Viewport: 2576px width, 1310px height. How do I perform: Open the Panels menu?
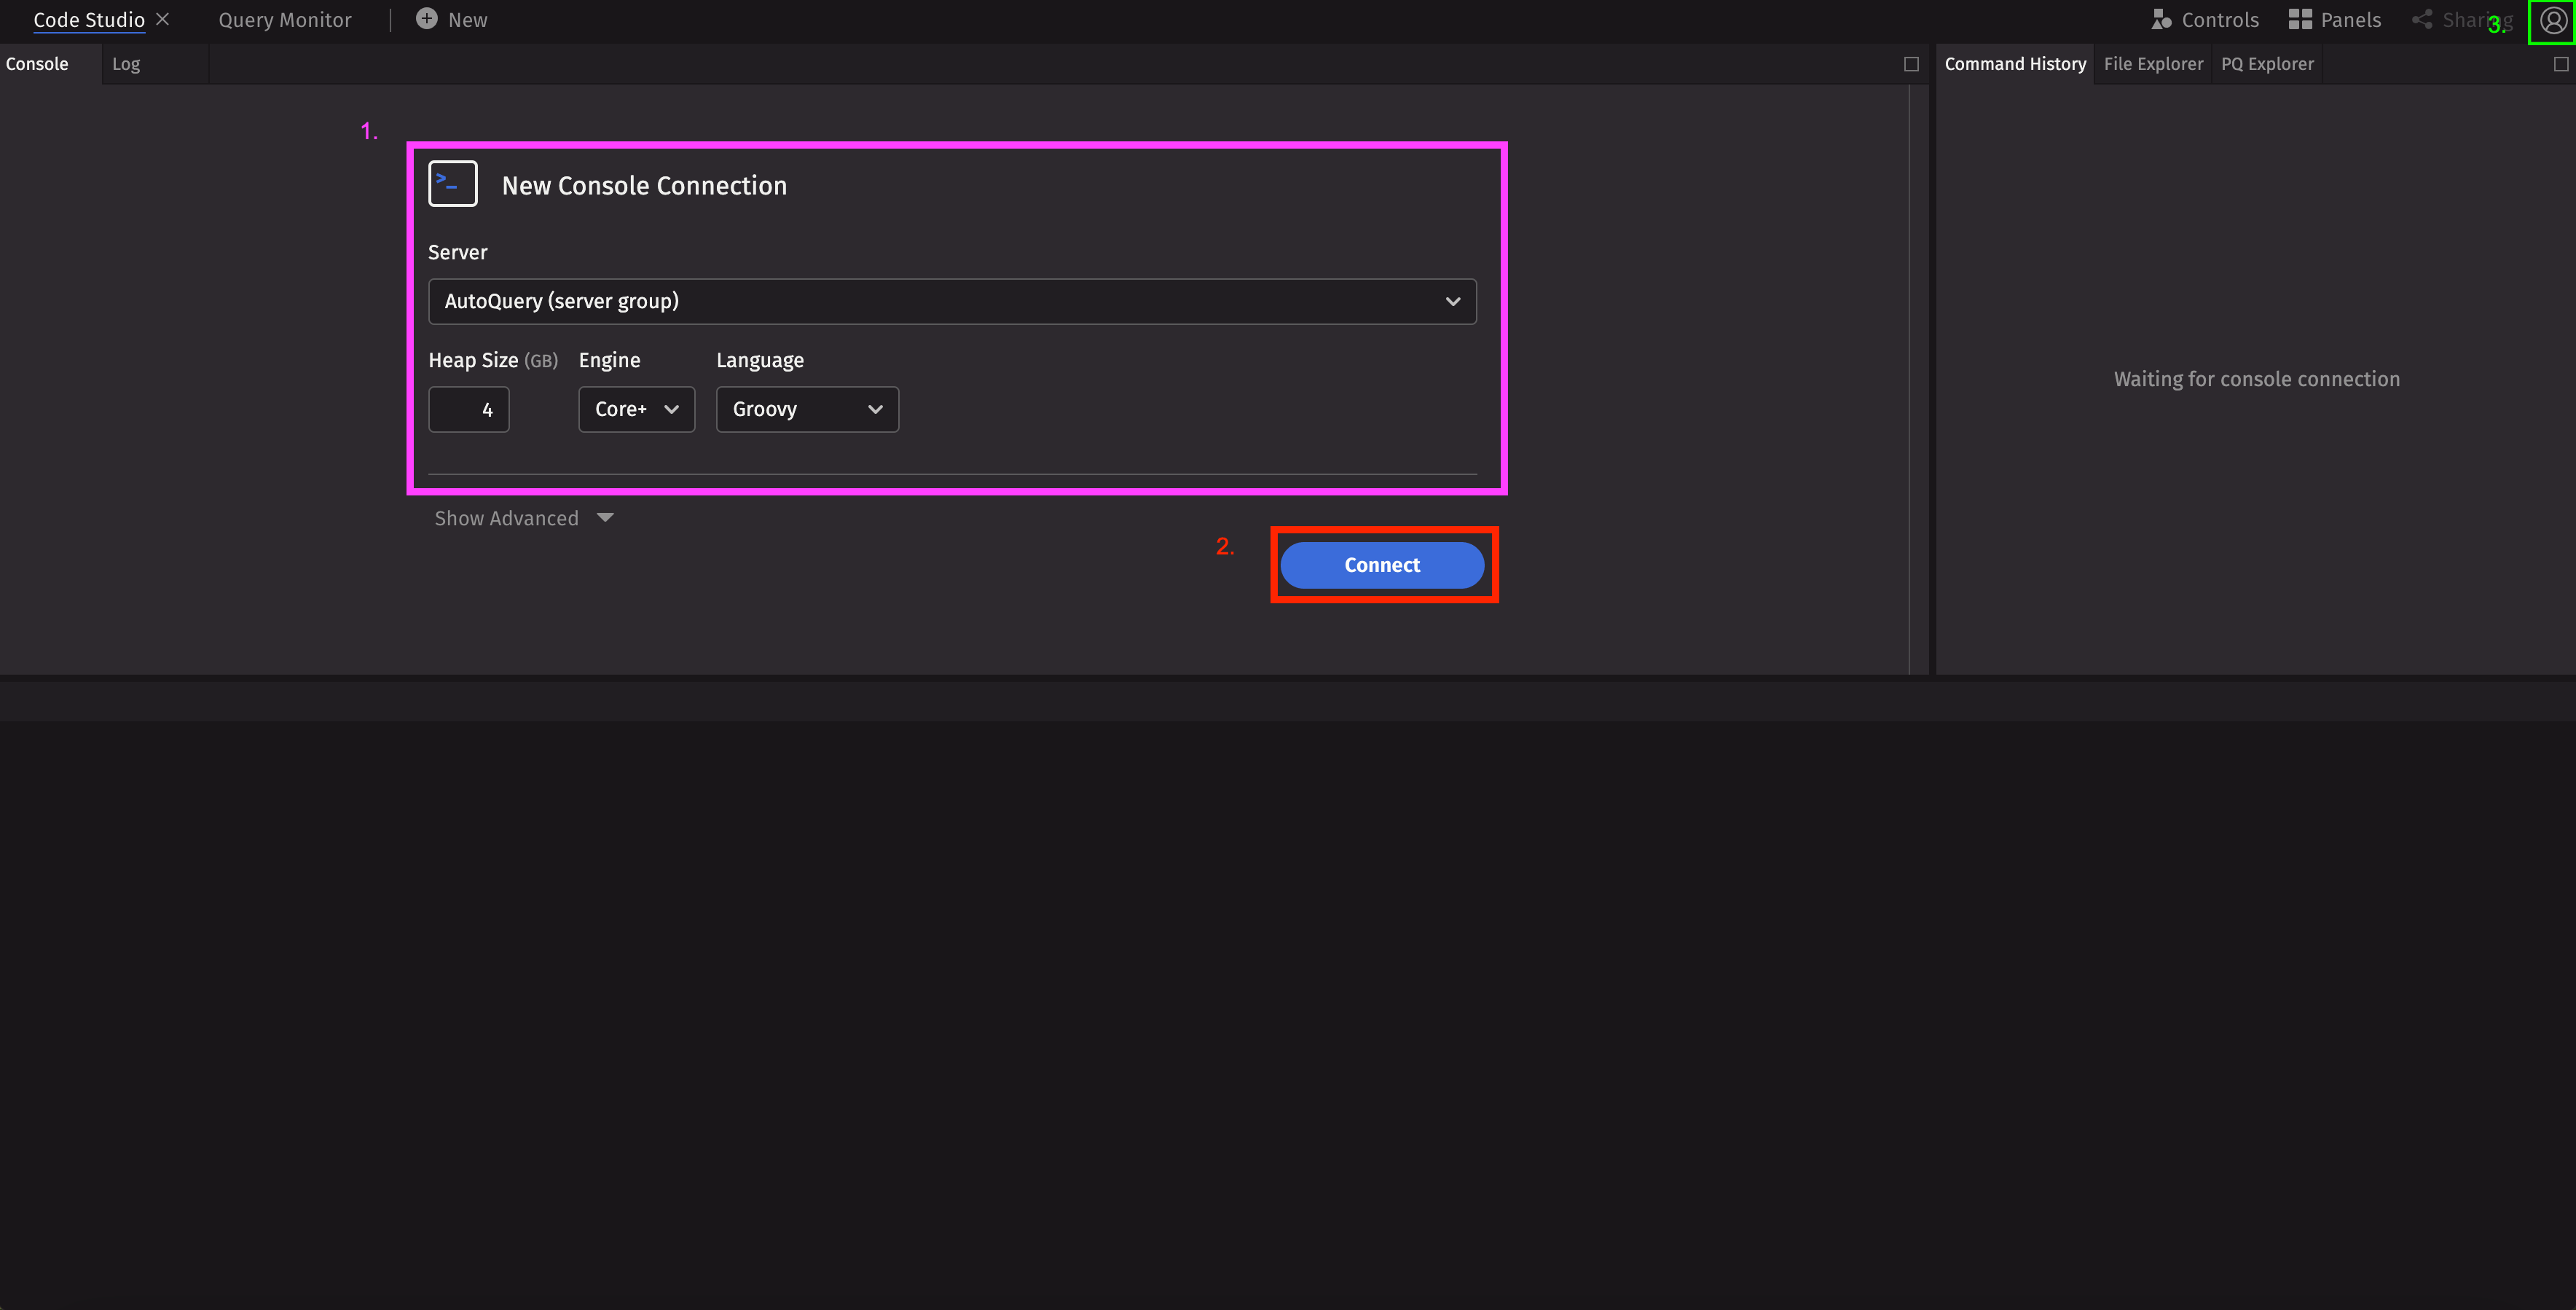pos(2335,20)
